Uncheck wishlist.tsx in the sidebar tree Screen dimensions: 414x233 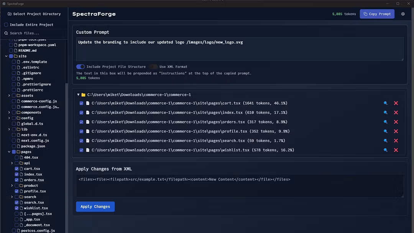[16, 208]
